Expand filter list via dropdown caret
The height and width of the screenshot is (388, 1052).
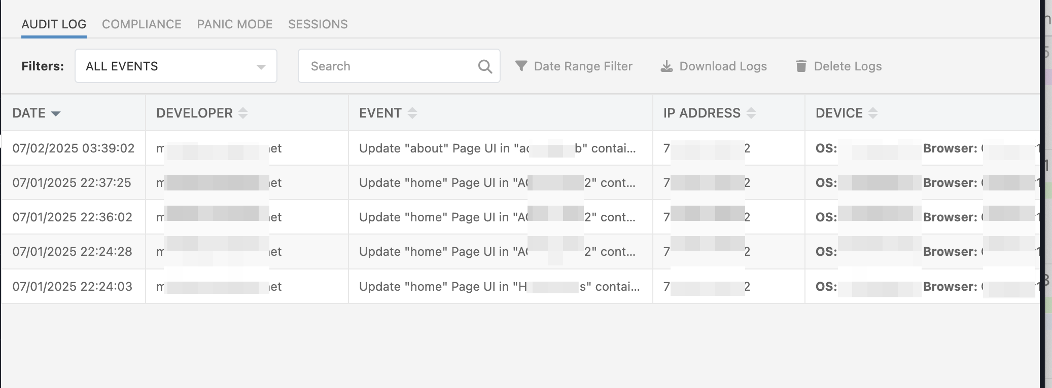[261, 67]
